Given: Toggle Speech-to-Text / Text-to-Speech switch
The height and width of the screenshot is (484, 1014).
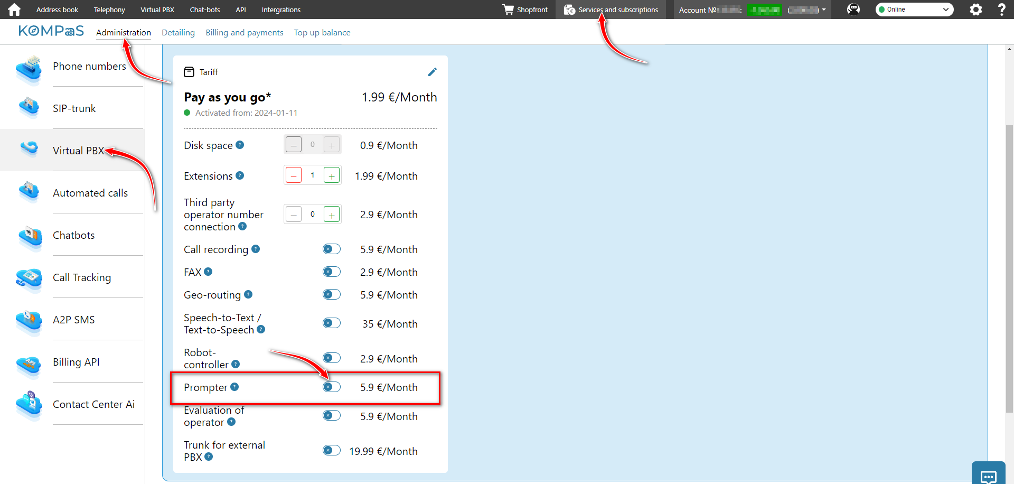Looking at the screenshot, I should coord(332,323).
